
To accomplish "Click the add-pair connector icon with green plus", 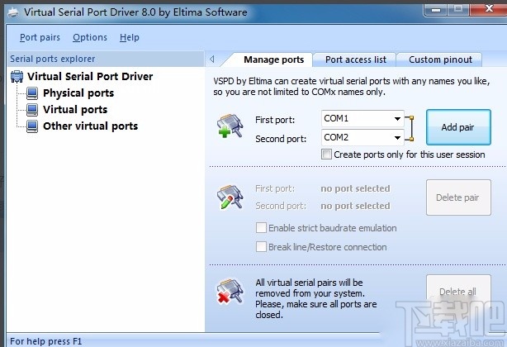I will point(230,126).
